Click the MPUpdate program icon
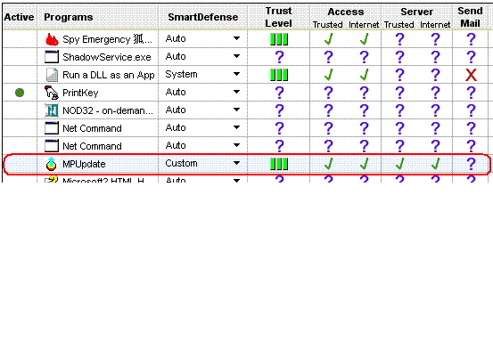Screen dimensions: 493x342 [51, 164]
